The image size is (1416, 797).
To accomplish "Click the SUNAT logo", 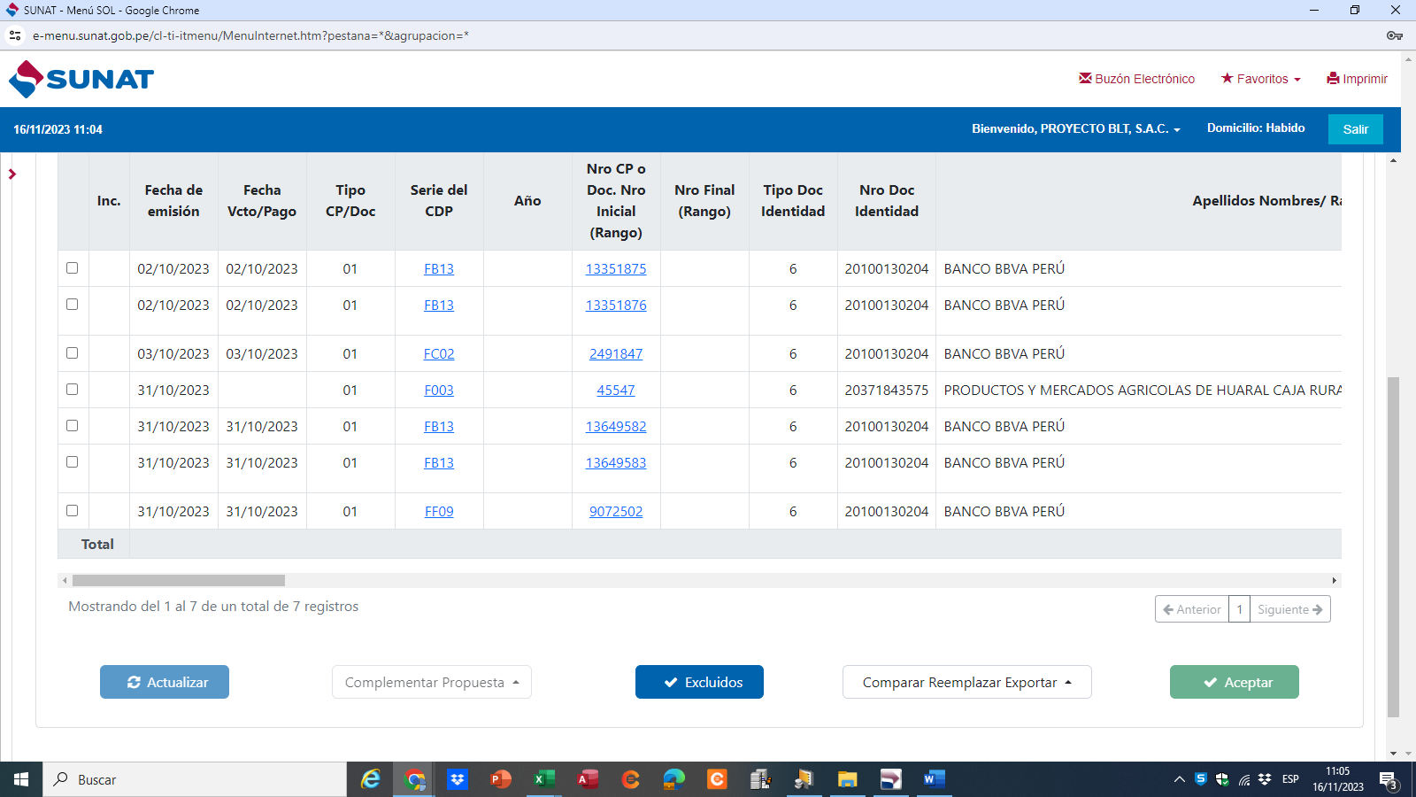I will coord(81,79).
